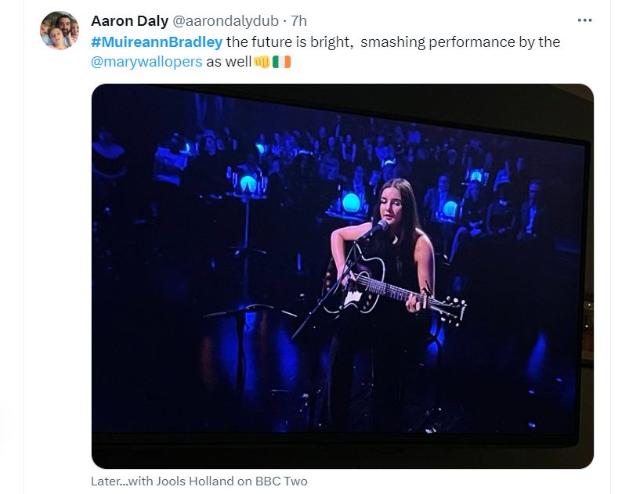Screen dimensions: 640x494
Task: Open the #MuireannBradley hashtag
Action: [157, 42]
